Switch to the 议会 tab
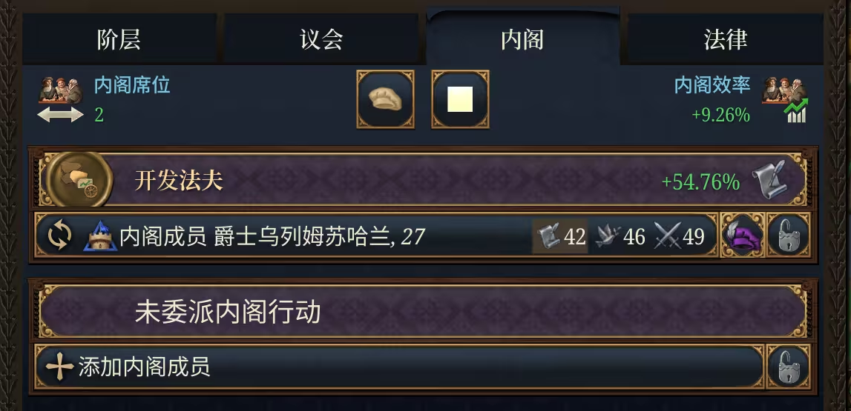Screen dimensions: 851x411 point(321,39)
